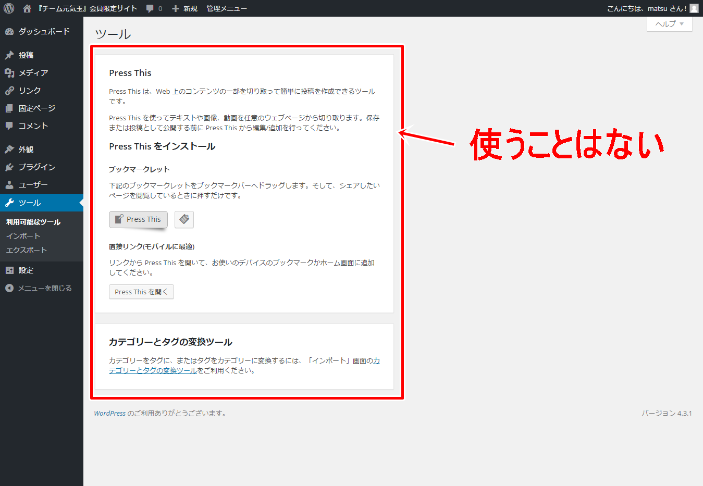
Task: Open the comments bubble icon in admin bar
Action: 150,8
